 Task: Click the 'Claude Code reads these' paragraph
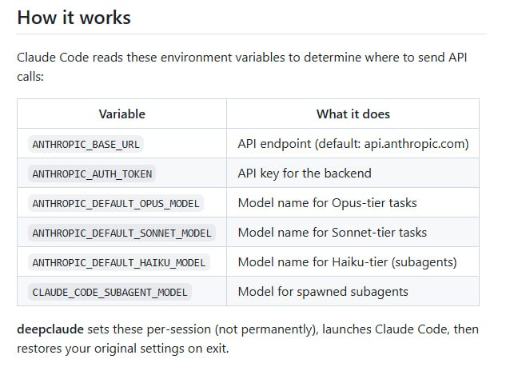[x=242, y=66]
